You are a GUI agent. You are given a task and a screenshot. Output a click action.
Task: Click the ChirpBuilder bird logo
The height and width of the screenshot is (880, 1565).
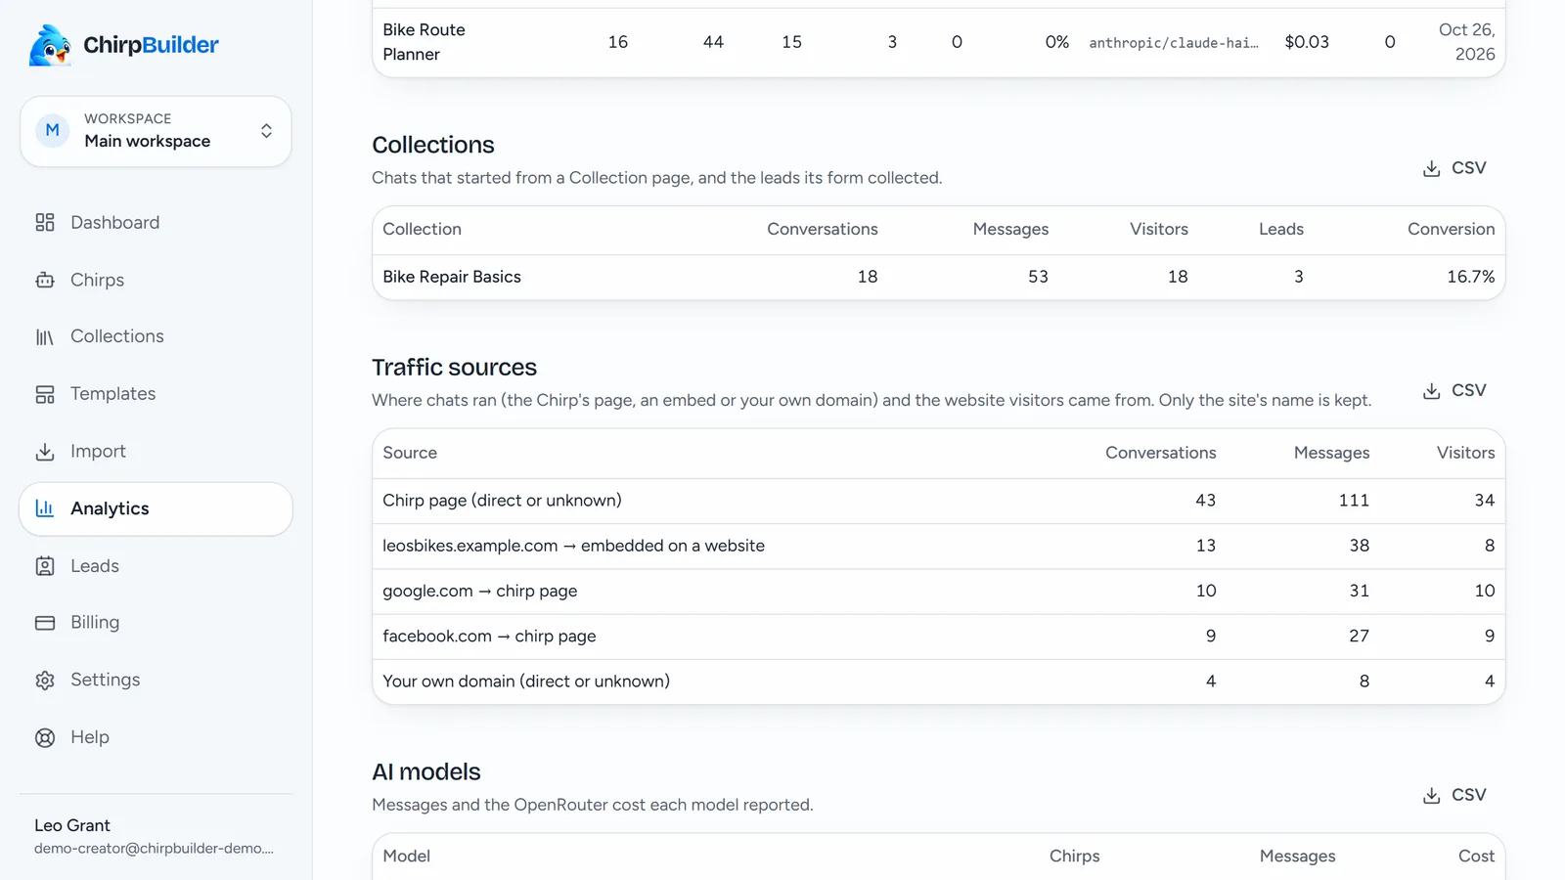pos(50,45)
